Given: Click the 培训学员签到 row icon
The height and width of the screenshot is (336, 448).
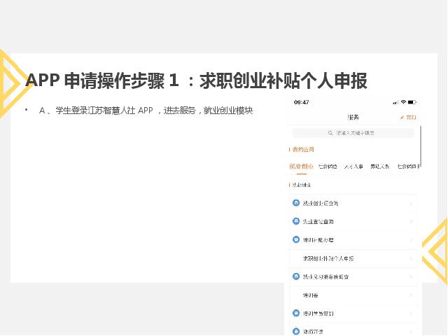Looking at the screenshot, I should 296,314.
